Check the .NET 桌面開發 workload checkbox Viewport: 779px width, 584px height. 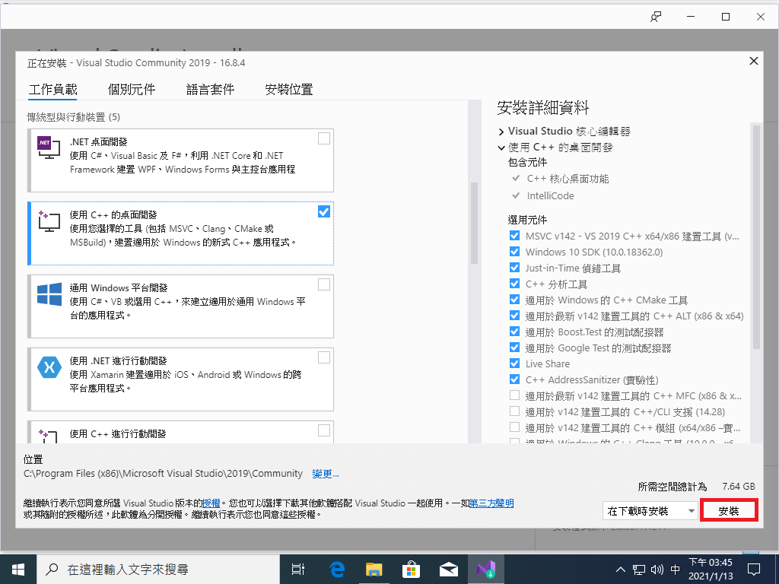click(x=324, y=138)
